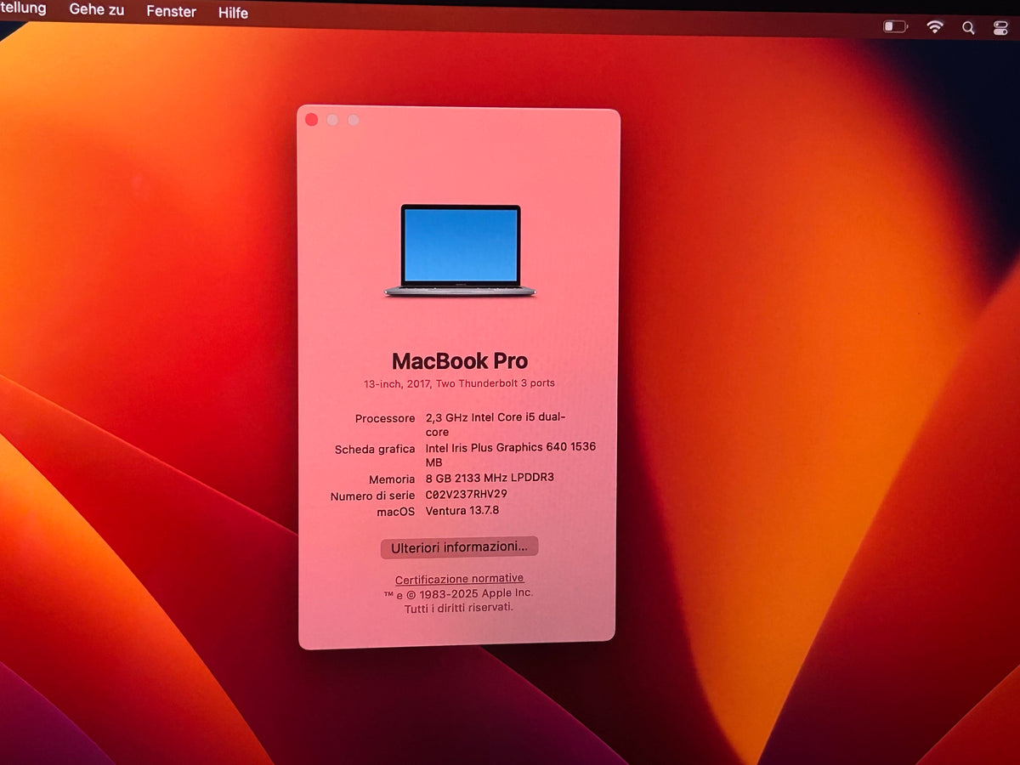Select the 13-inch, 2017 model description

[459, 383]
